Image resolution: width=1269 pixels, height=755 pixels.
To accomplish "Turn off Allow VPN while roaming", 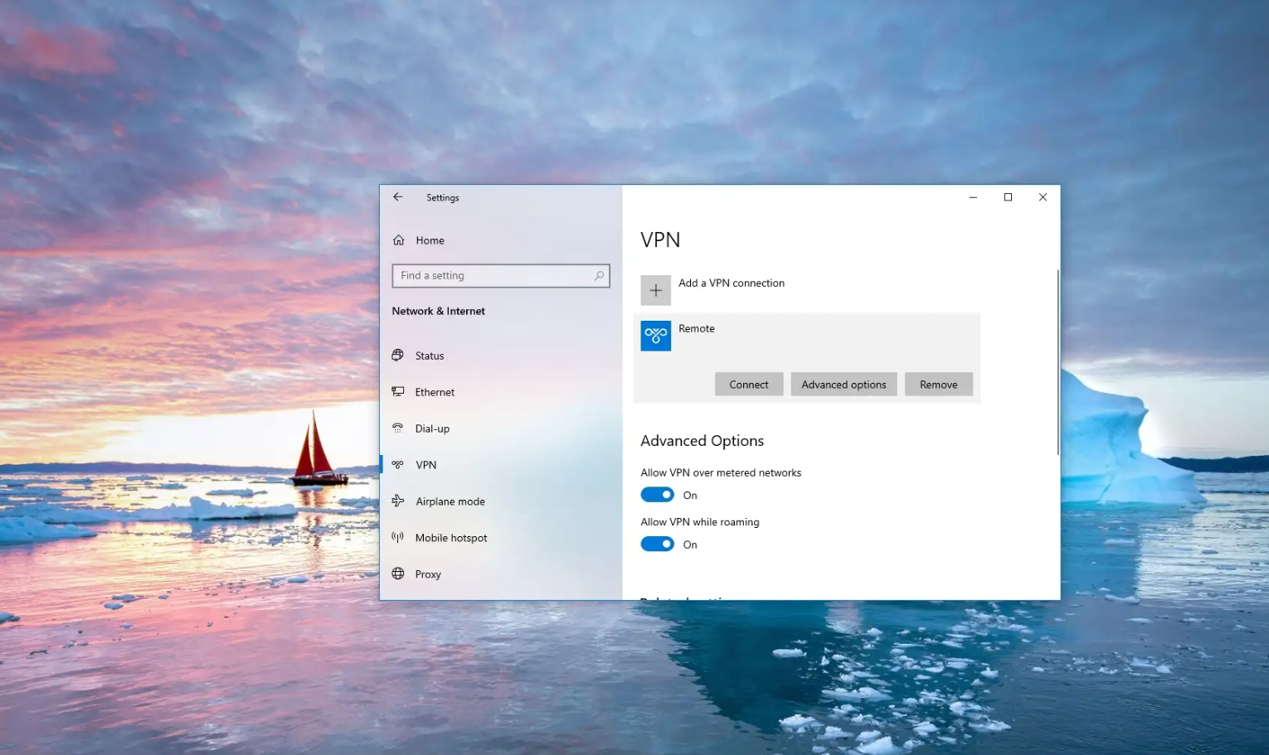I will pyautogui.click(x=658, y=544).
